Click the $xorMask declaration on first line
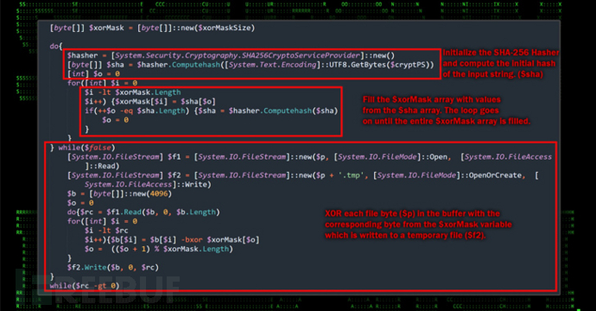This screenshot has height=311, width=596. 106,28
